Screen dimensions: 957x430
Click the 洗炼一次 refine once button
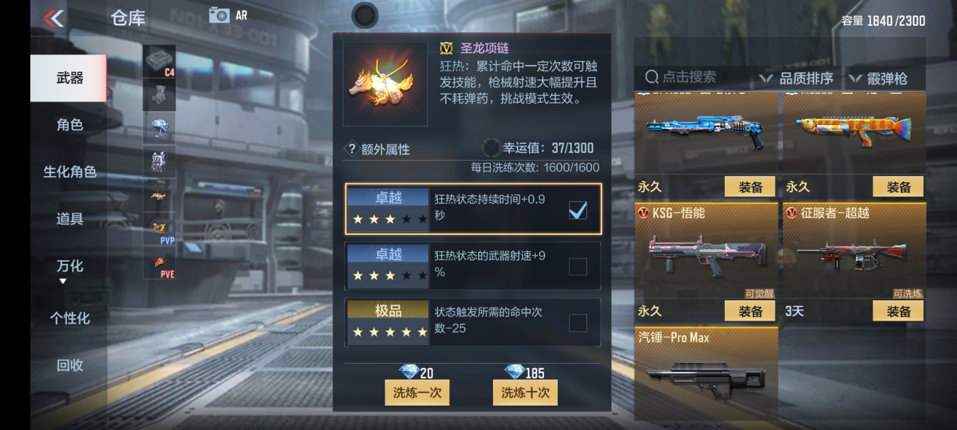pyautogui.click(x=417, y=393)
